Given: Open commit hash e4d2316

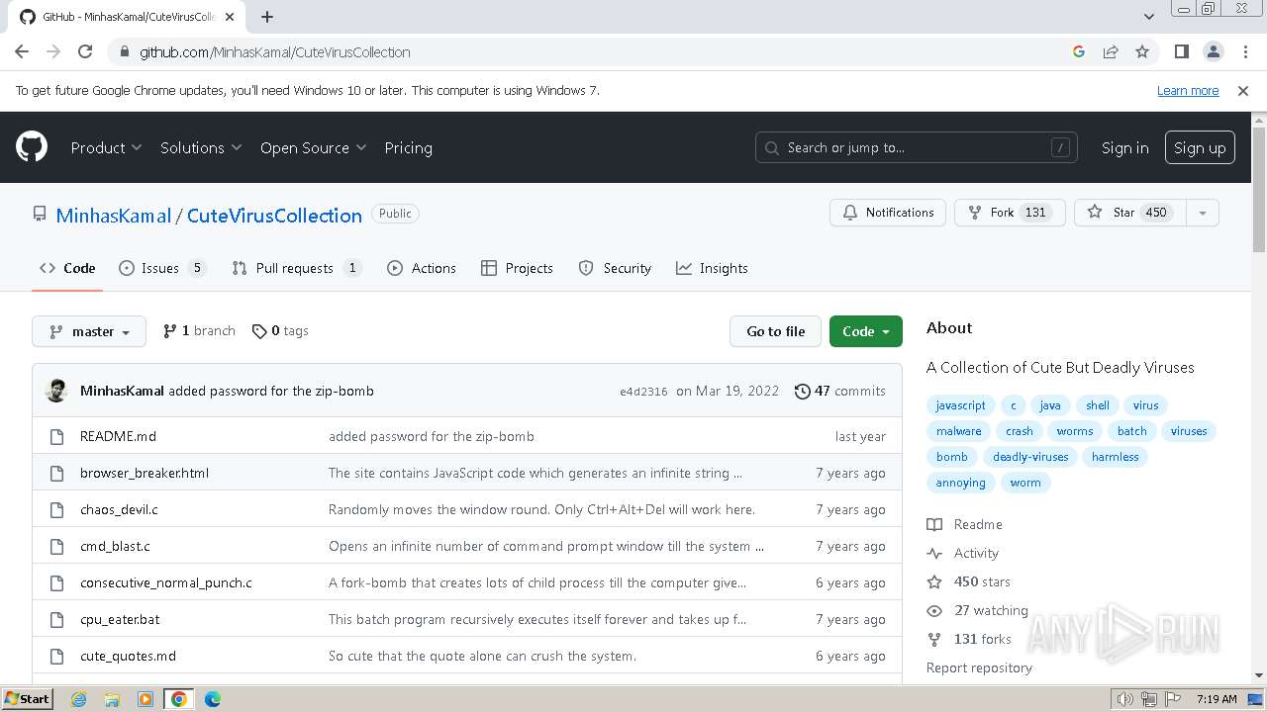Looking at the screenshot, I should coord(643,392).
